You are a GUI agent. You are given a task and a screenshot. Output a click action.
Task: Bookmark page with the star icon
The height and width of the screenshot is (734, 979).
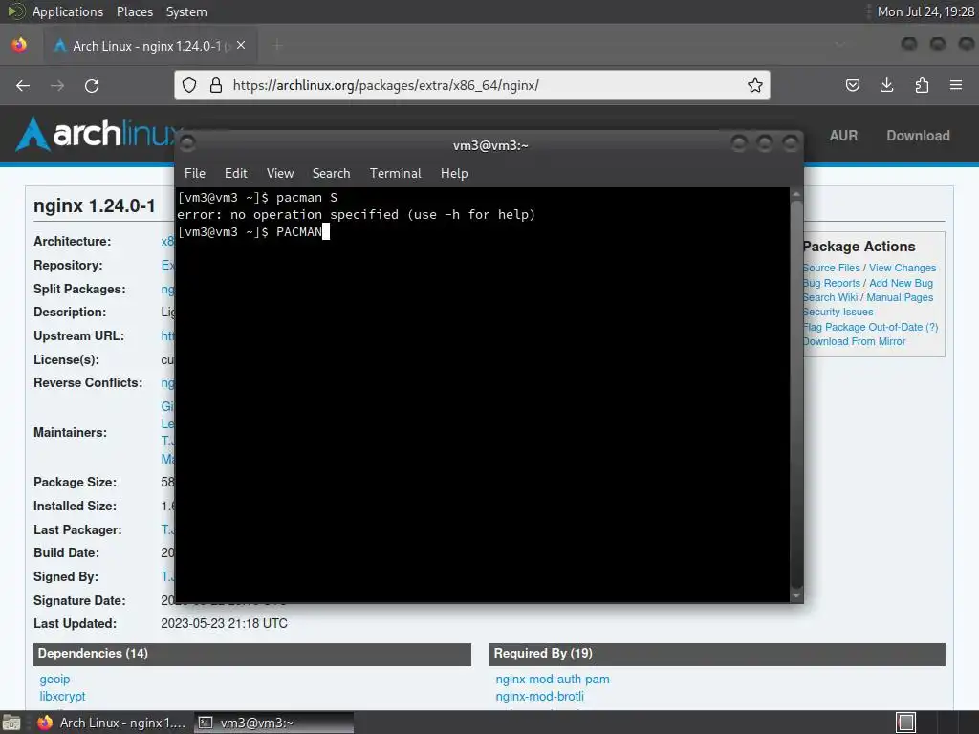point(755,85)
